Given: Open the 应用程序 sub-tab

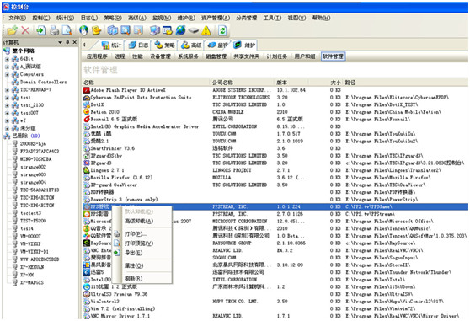Looking at the screenshot, I should point(97,56).
